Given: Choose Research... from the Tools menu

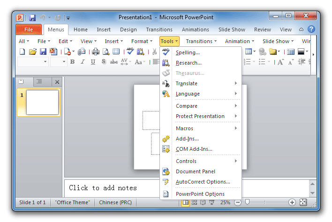Looking at the screenshot, I should pyautogui.click(x=201, y=63).
